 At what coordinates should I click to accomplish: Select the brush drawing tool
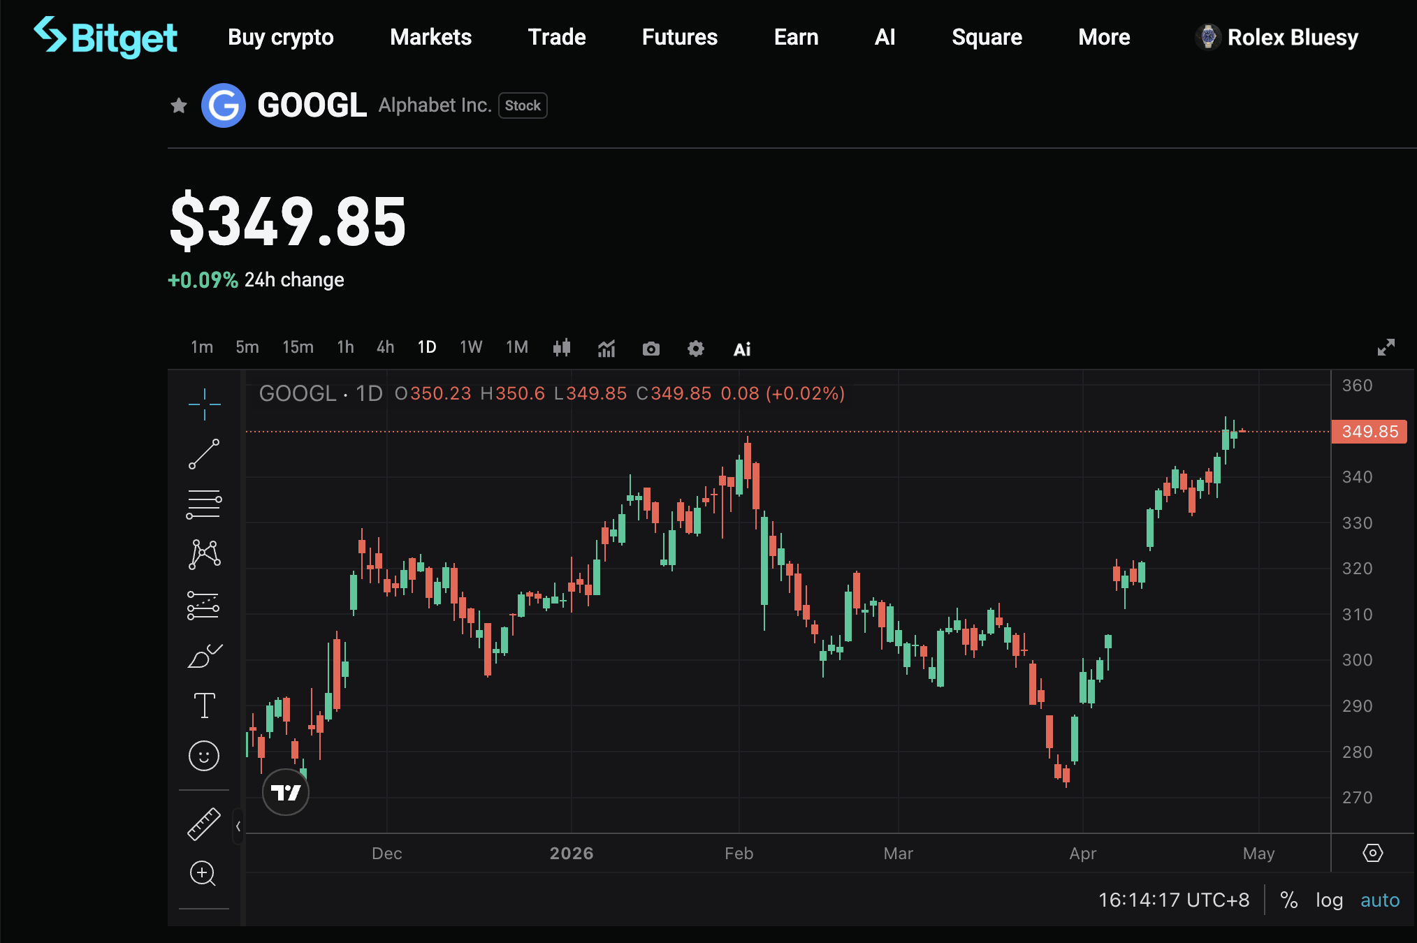click(x=204, y=656)
